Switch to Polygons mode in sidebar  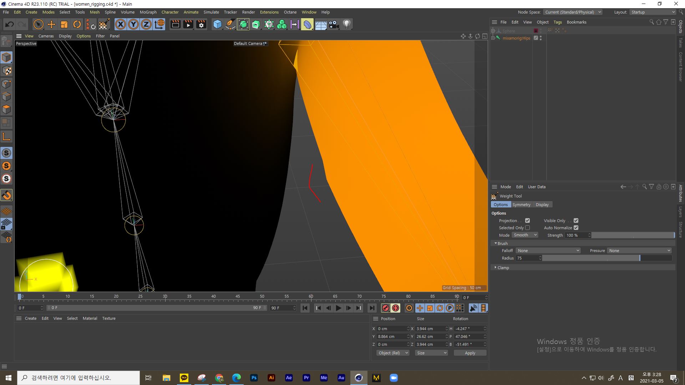point(6,109)
